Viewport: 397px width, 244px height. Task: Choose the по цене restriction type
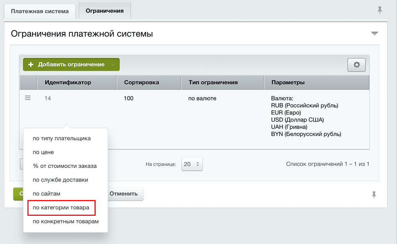tap(43, 152)
